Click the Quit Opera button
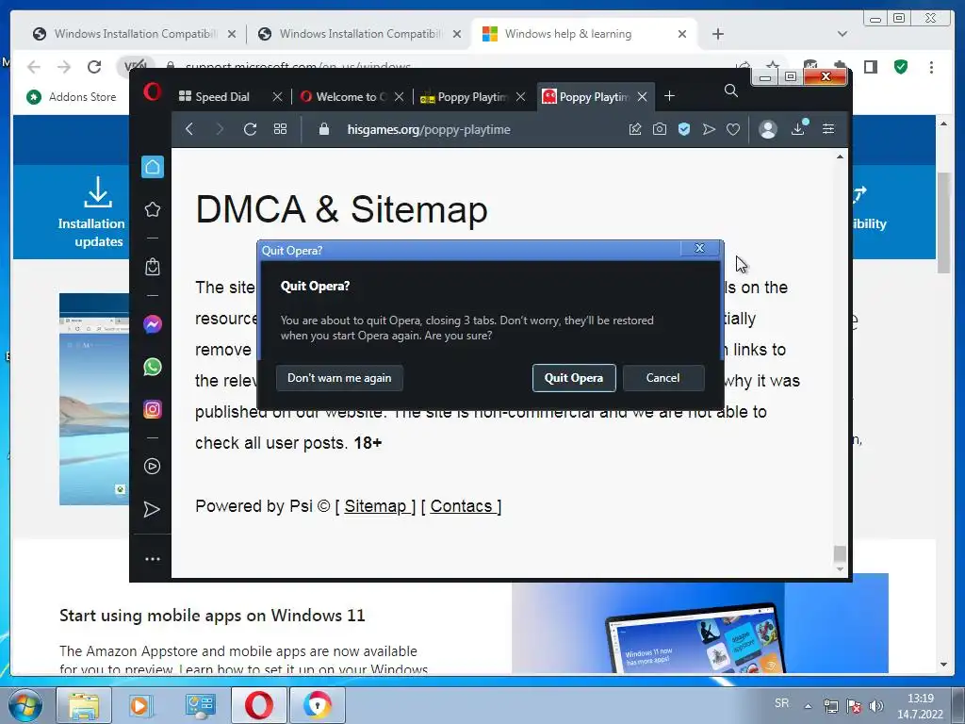 tap(574, 378)
